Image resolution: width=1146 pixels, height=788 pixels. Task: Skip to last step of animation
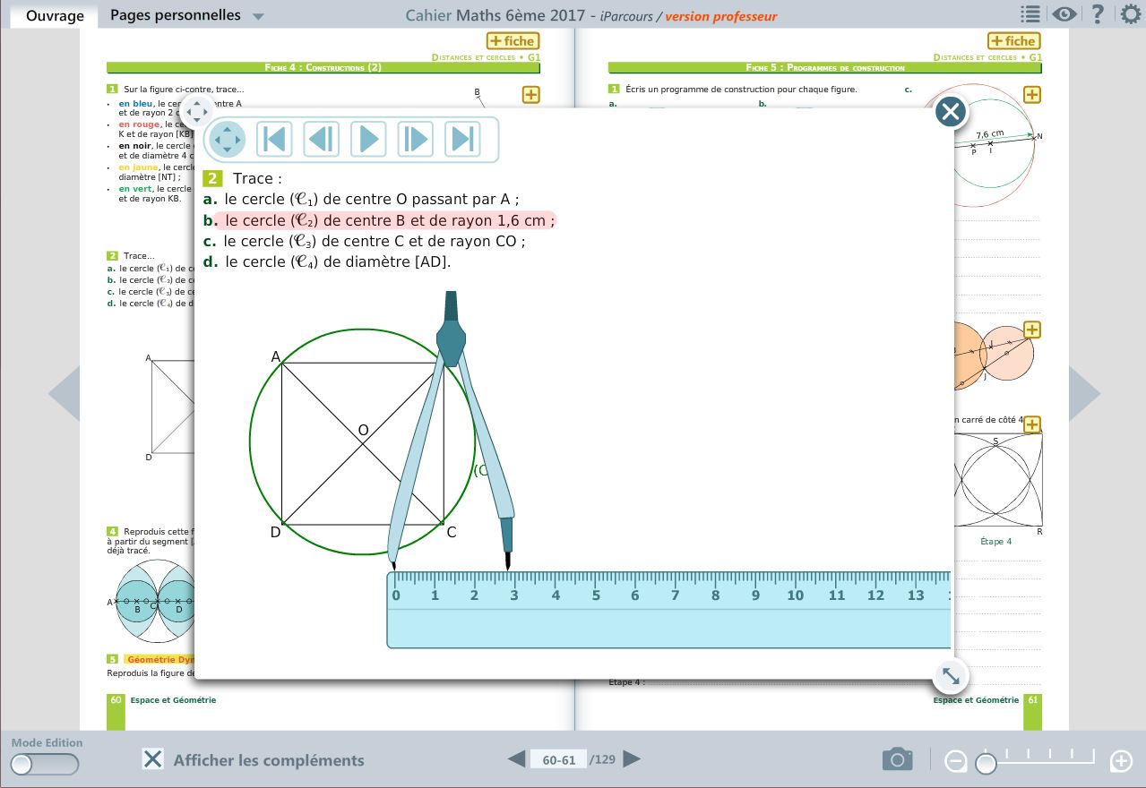click(462, 140)
